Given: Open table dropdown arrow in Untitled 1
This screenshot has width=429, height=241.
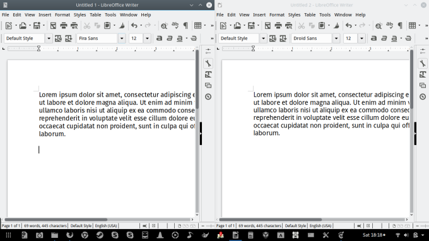Looking at the screenshot, I should click(205, 26).
